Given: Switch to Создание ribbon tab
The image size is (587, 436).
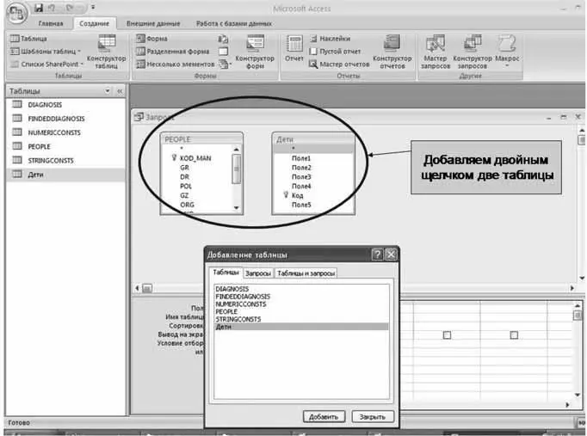Looking at the screenshot, I should (x=95, y=23).
